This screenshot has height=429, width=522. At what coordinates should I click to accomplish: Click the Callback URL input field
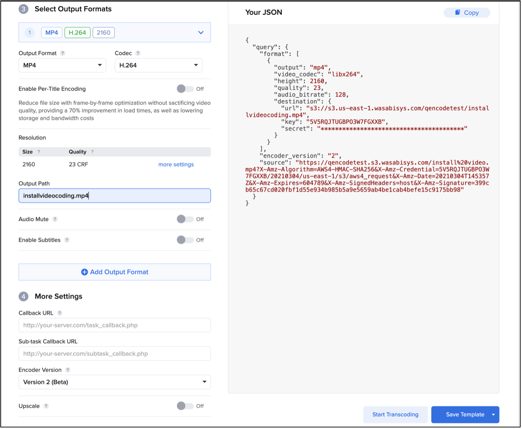tap(115, 325)
